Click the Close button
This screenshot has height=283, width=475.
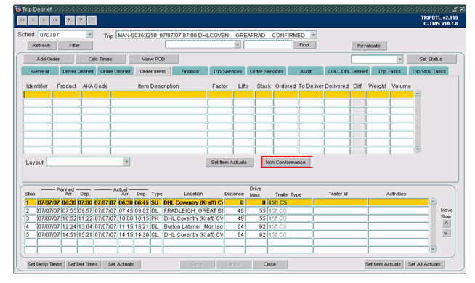(x=269, y=264)
